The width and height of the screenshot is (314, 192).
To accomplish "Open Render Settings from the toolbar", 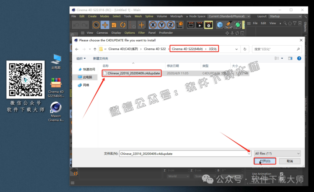I will [209, 24].
